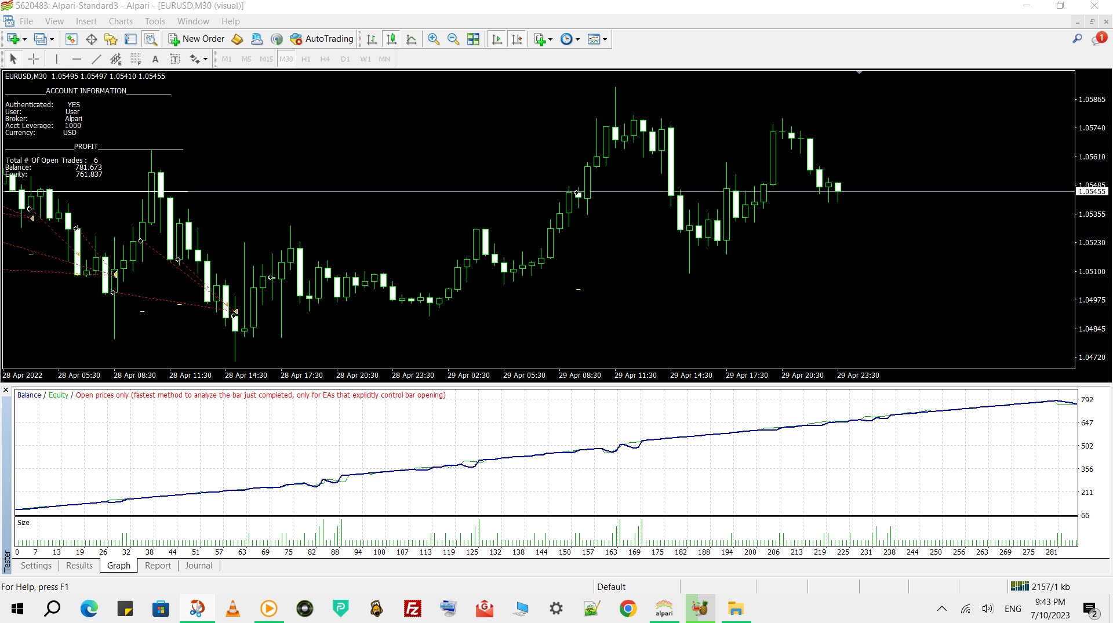Close the Tester panel
The height and width of the screenshot is (623, 1113).
click(x=6, y=390)
